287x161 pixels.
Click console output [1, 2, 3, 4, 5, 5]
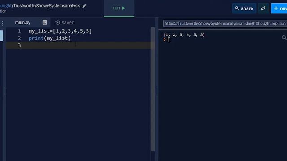184,35
